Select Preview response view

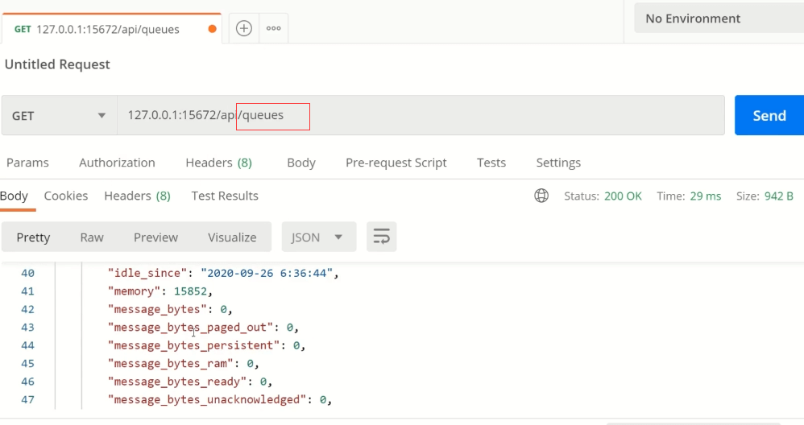[x=155, y=237]
